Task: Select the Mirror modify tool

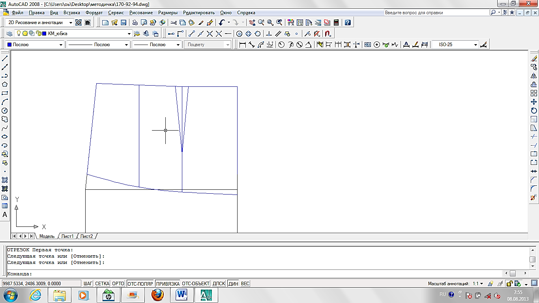Action: click(534, 76)
